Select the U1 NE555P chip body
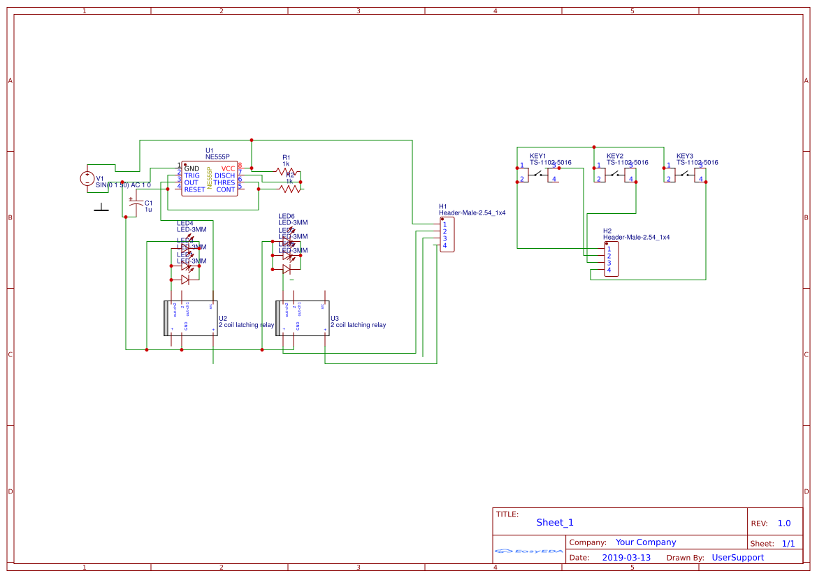The image size is (817, 578). tap(210, 179)
